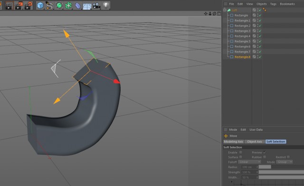The width and height of the screenshot is (304, 186).
Task: Open the Objects menu
Action: coord(261,4)
